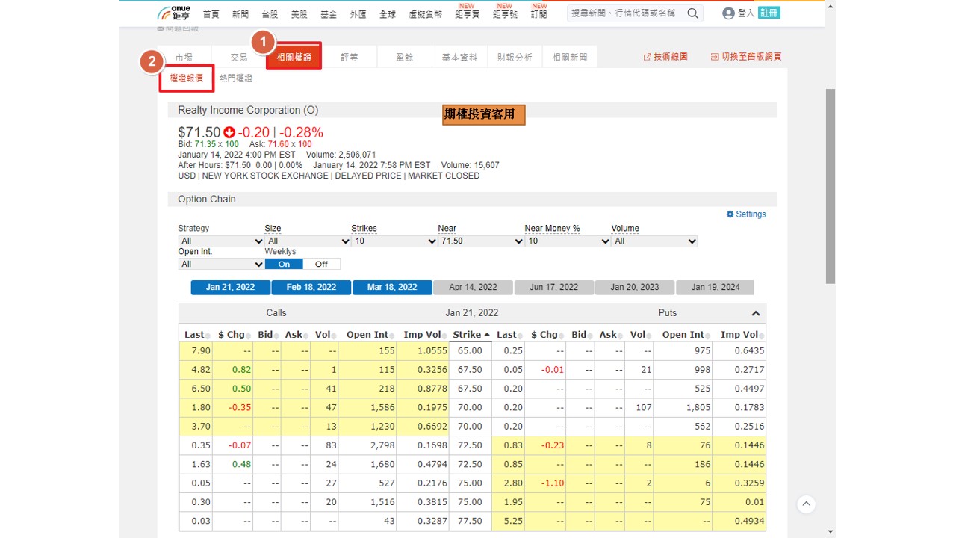
Task: Sort by calls Open Int column header
Action: 367,335
